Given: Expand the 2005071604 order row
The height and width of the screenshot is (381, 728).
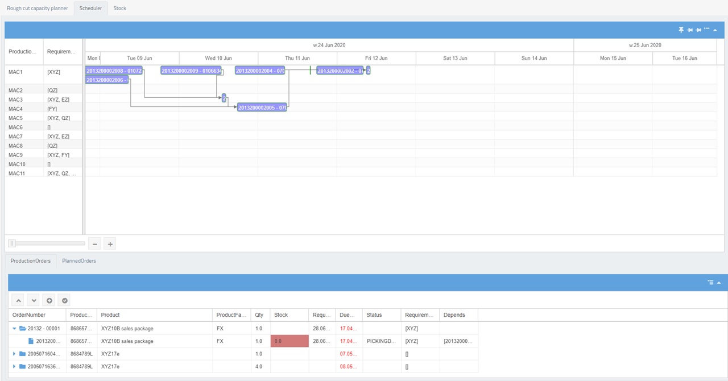Looking at the screenshot, I should pyautogui.click(x=14, y=353).
